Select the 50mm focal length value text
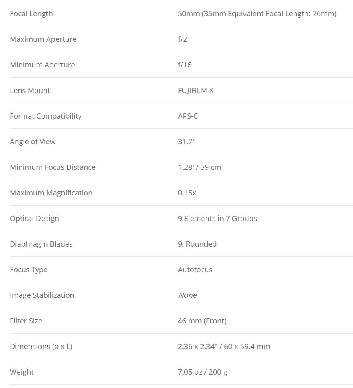Viewport: 353px width, 388px height. point(257,14)
